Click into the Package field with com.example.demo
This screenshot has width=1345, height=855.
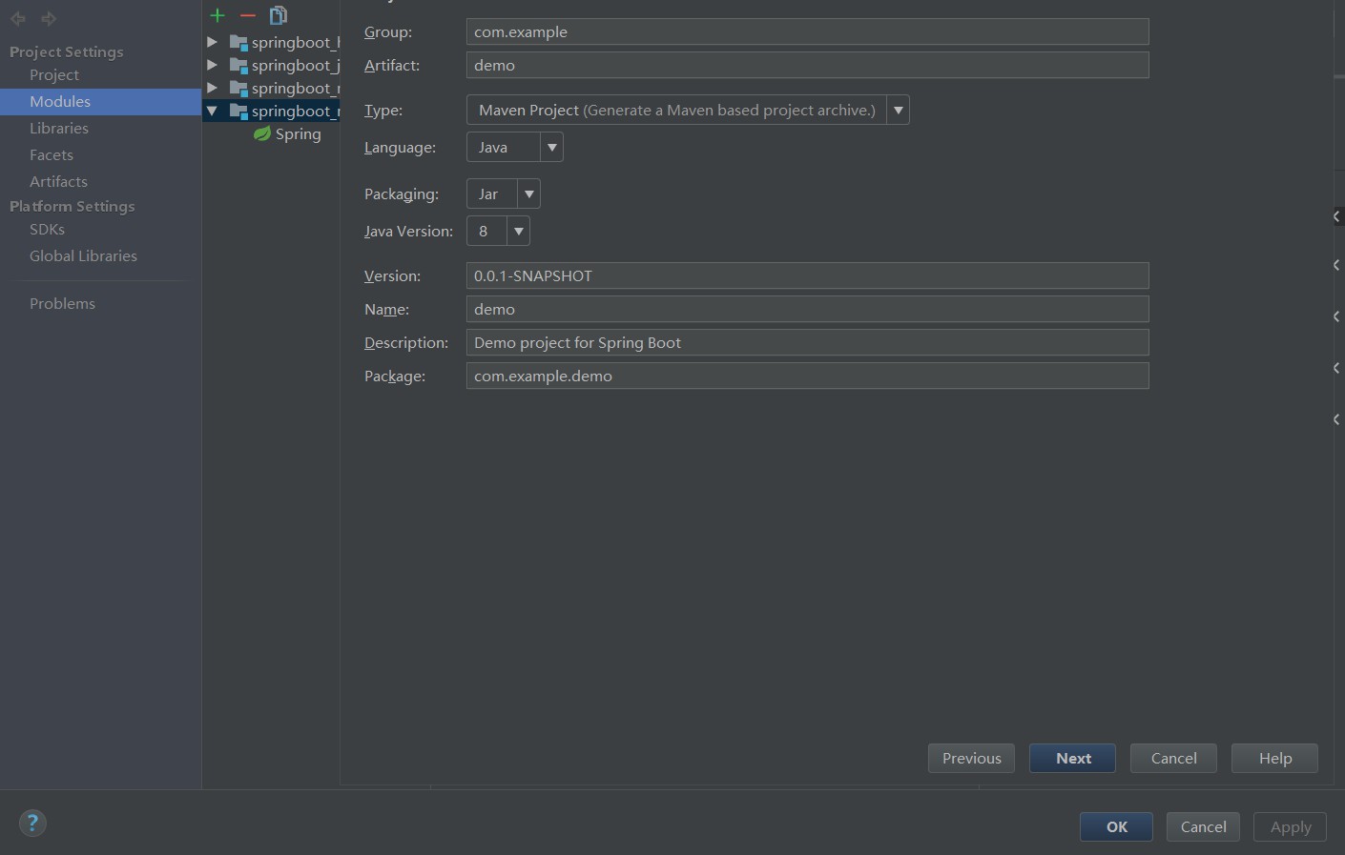pos(807,376)
